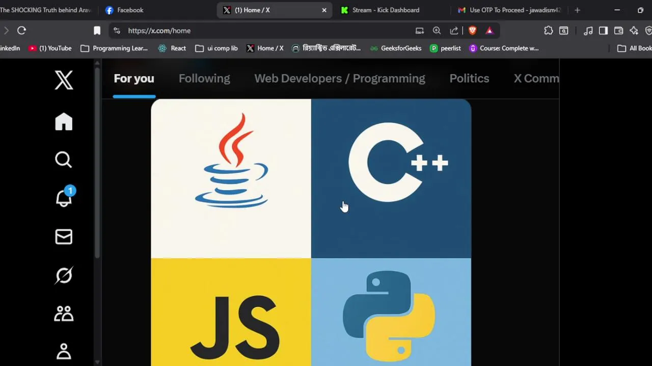Click the bookmark icon beside address bar
The width and height of the screenshot is (652, 366).
[97, 30]
